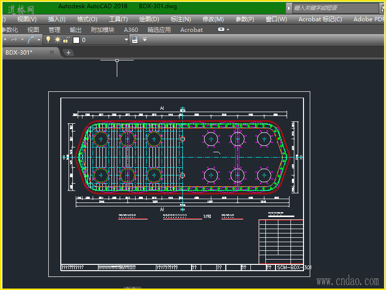Image resolution: width=386 pixels, height=290 pixels.
Task: Click the redo arrow icon
Action: pos(14,40)
